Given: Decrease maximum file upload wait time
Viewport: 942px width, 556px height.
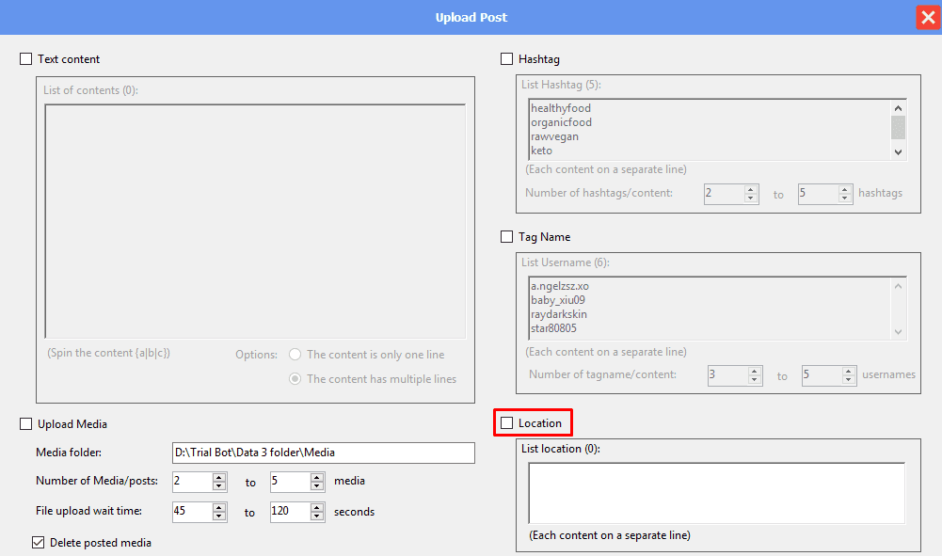Looking at the screenshot, I should 317,517.
